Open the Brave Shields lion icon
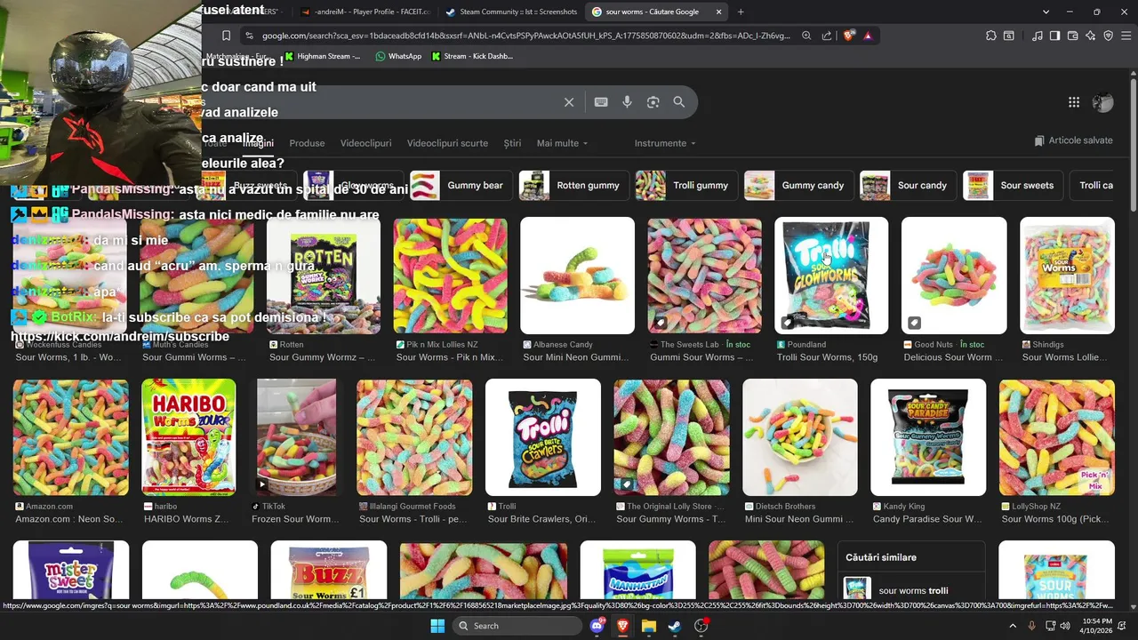 (848, 36)
